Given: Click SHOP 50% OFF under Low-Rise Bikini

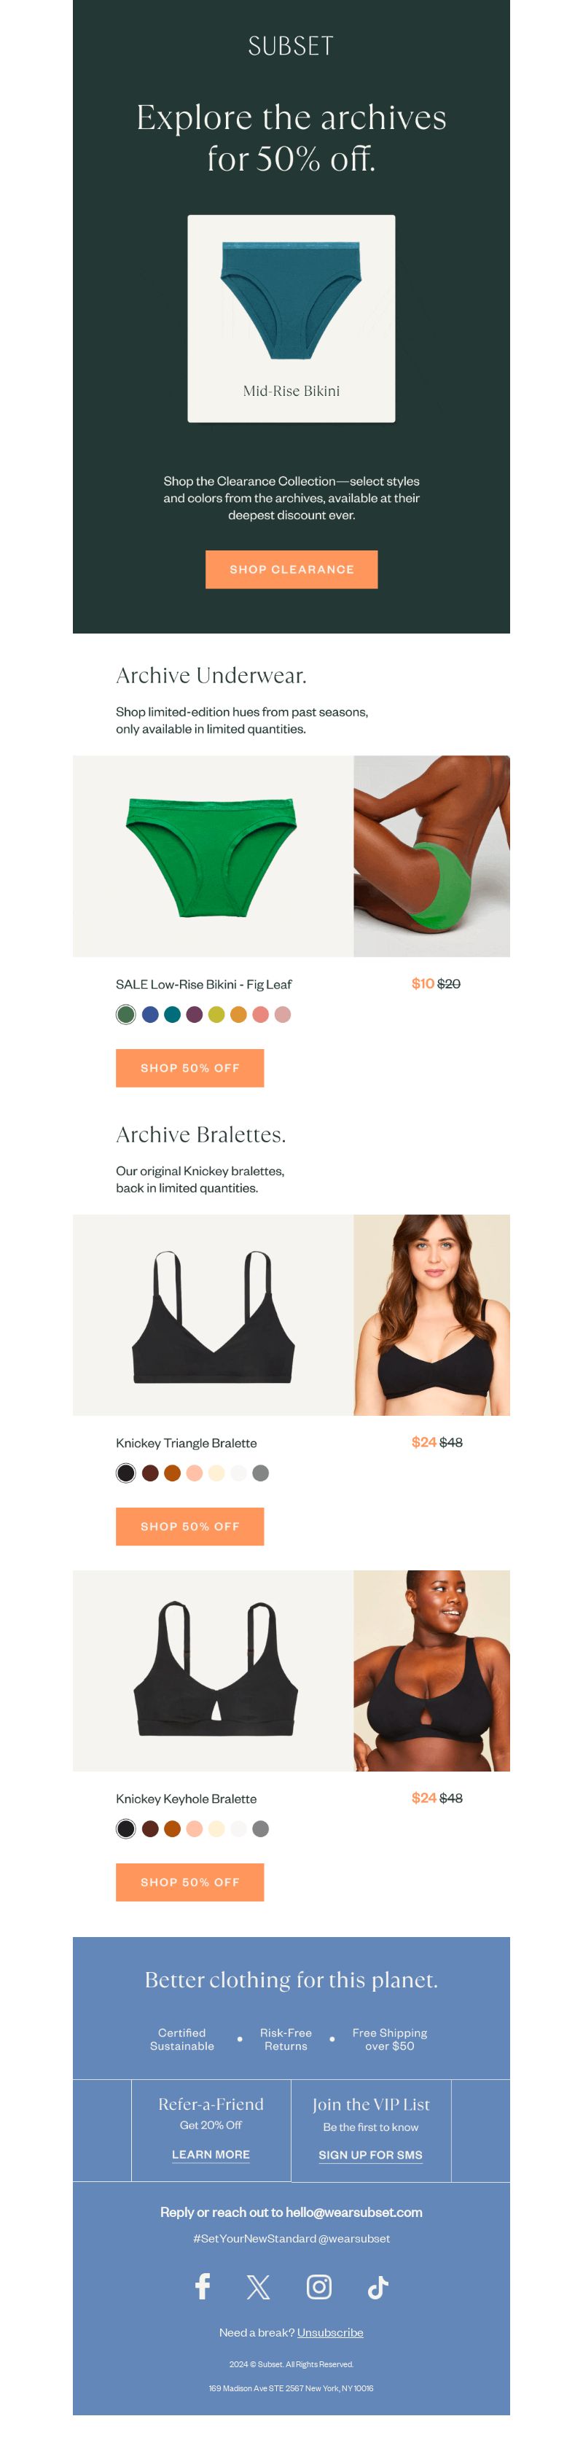Looking at the screenshot, I should click(x=189, y=1068).
